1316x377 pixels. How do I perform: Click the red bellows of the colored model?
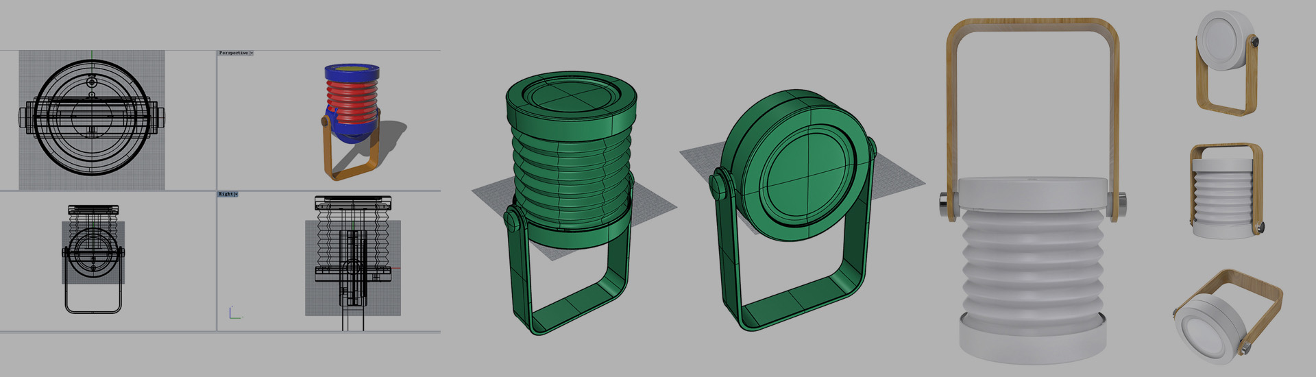(352, 99)
